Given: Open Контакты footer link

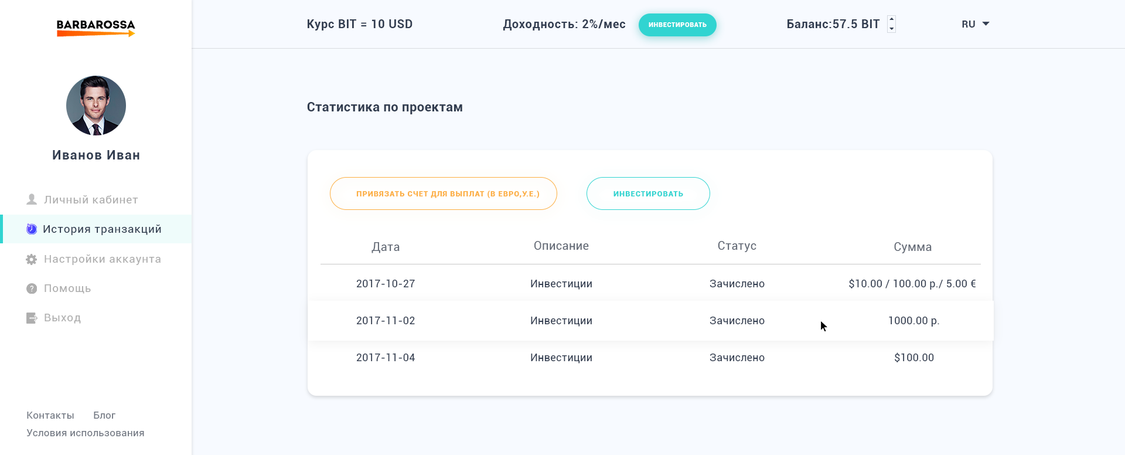Looking at the screenshot, I should [x=50, y=415].
